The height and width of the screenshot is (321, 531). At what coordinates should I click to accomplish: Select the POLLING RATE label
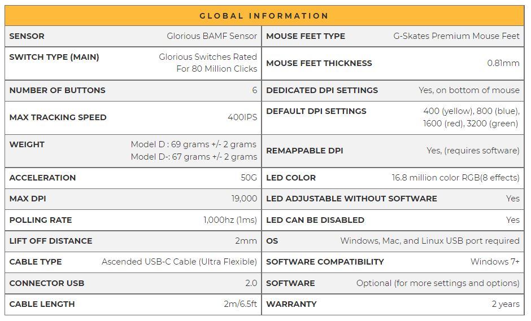[41, 220]
